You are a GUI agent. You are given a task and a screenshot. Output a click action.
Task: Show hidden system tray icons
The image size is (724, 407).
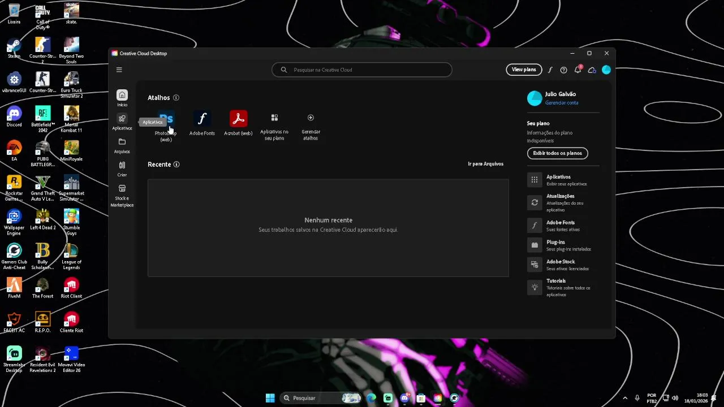(625, 398)
